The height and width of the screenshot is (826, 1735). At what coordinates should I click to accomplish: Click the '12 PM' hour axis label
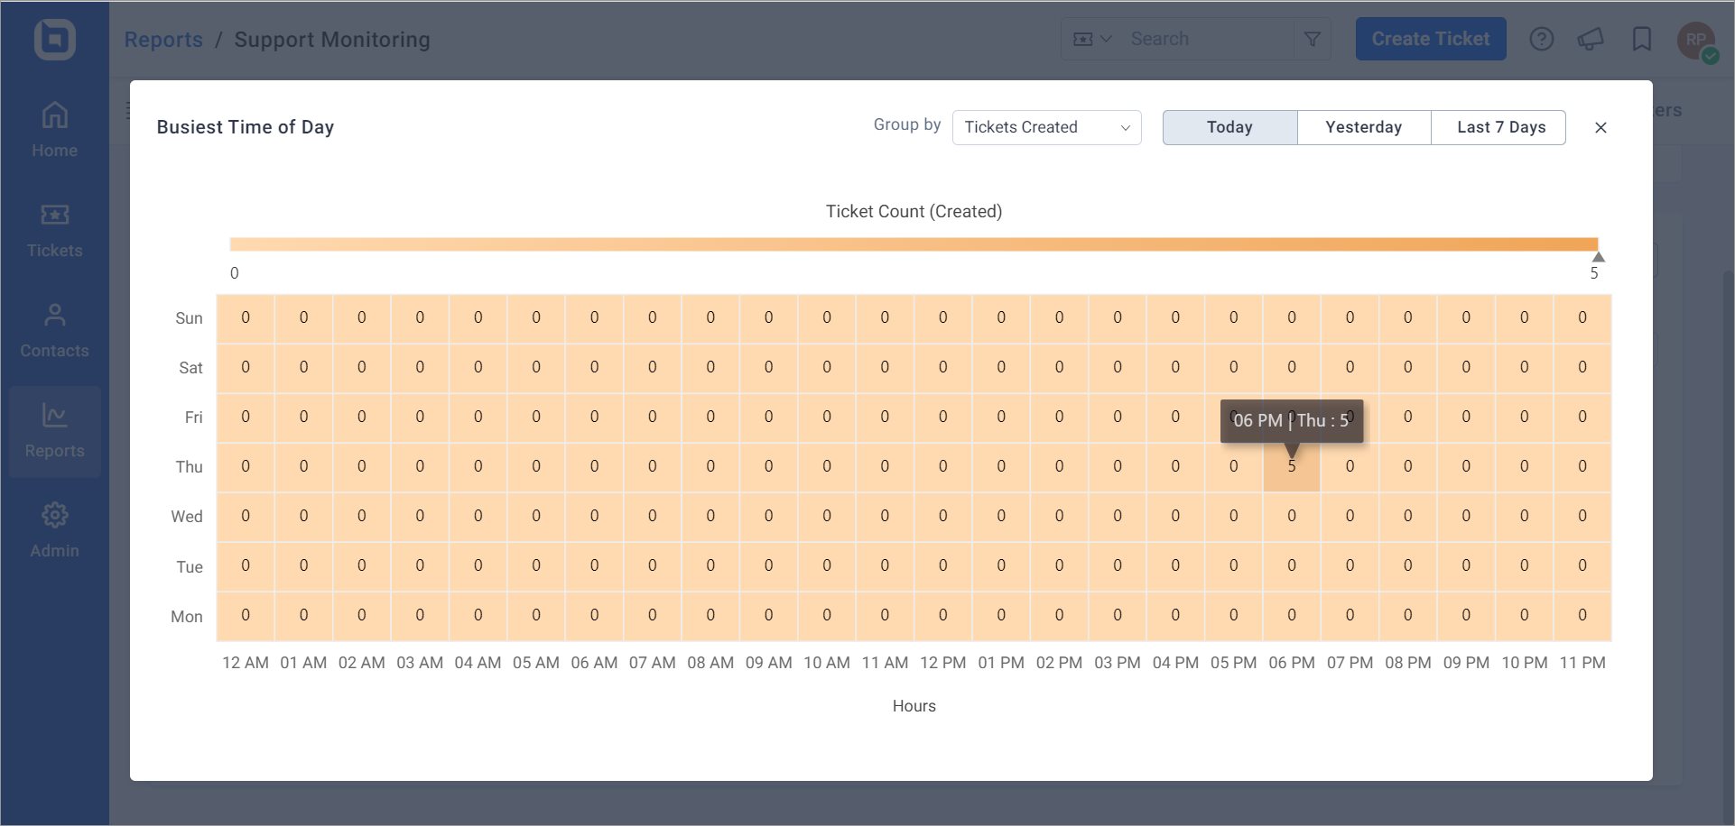[x=942, y=663]
